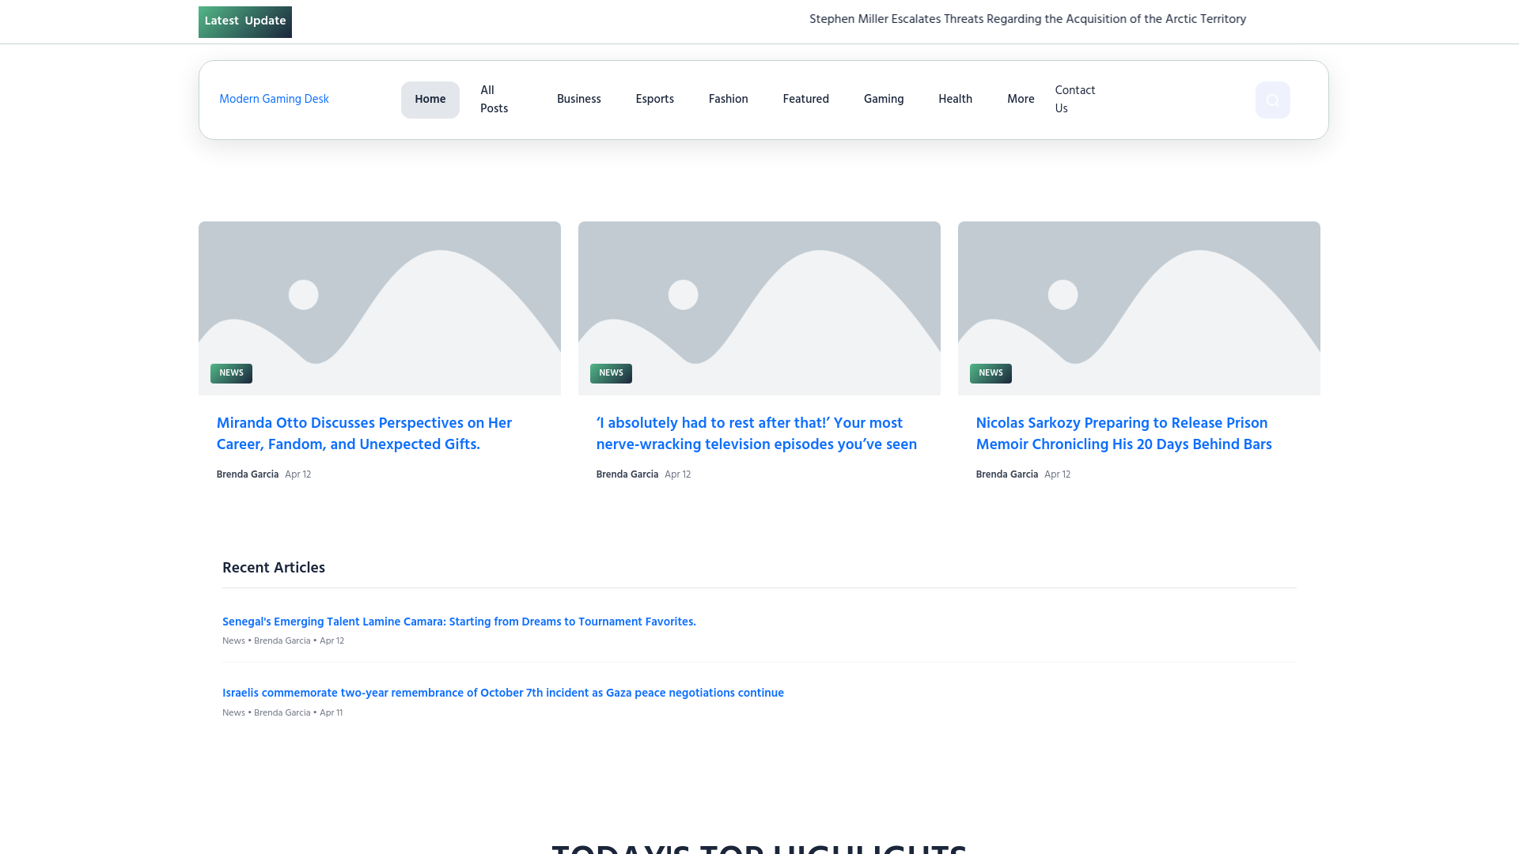Image resolution: width=1519 pixels, height=854 pixels.
Task: Open the Miranda Otto article thumbnail
Action: [380, 308]
